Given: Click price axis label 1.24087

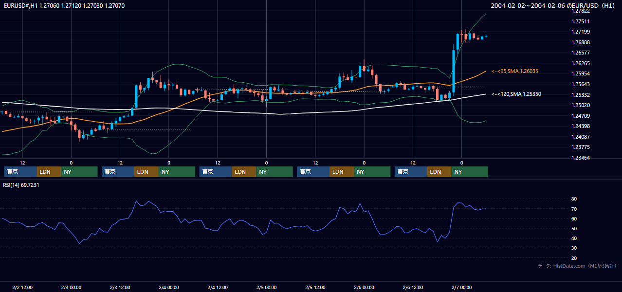Looking at the screenshot, I should coord(582,137).
